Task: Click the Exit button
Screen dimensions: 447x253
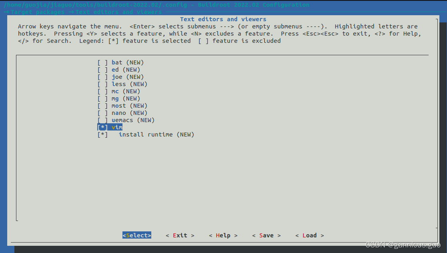Action: click(180, 235)
